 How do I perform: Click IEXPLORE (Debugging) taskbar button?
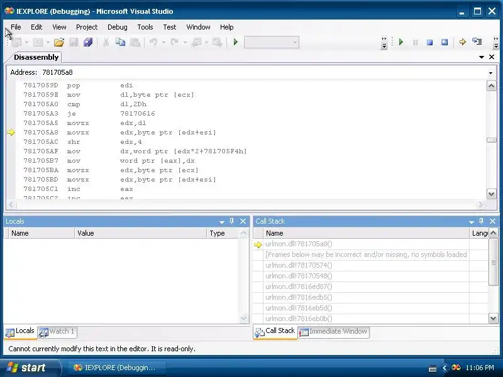coord(116,368)
